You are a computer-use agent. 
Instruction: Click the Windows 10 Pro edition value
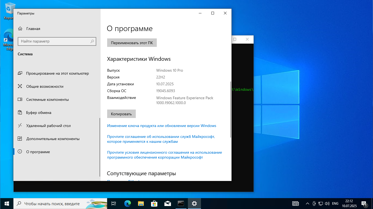170,70
